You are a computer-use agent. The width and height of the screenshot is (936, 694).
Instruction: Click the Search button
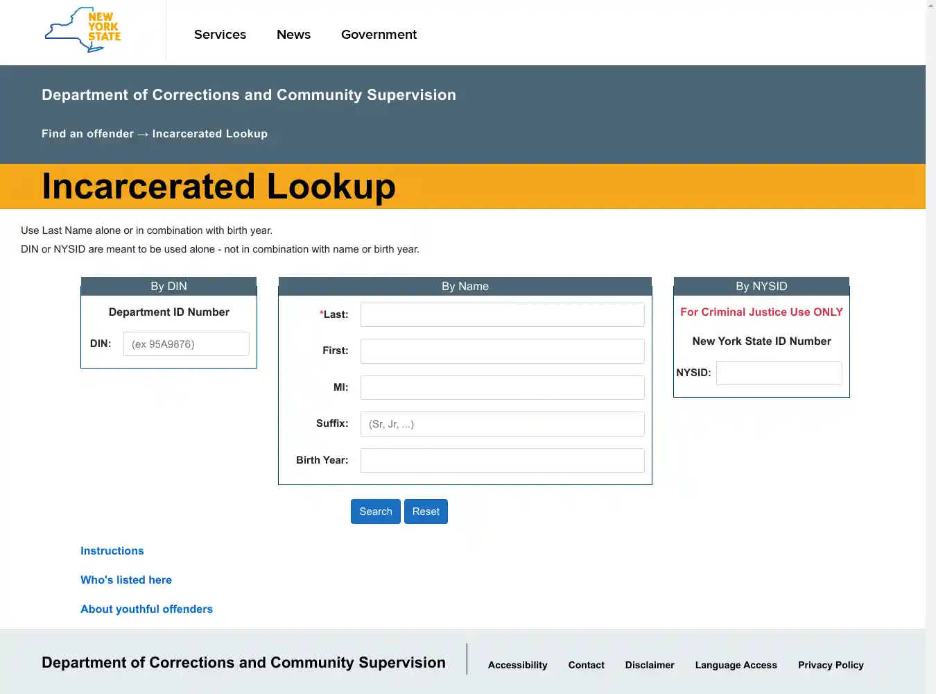click(x=376, y=511)
